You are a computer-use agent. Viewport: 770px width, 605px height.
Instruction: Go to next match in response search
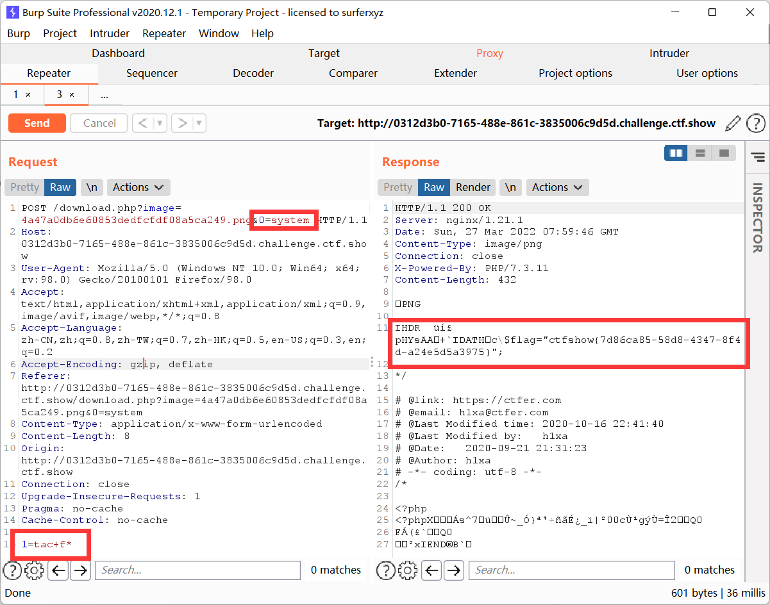coord(453,570)
